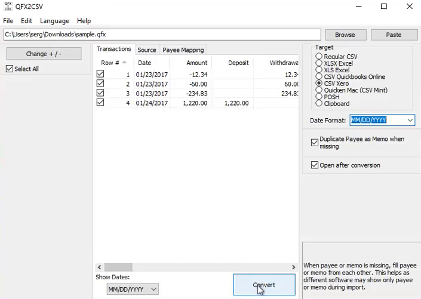This screenshot has width=421, height=299.
Task: Click the date 01/23/2017 in row 1
Action: tap(152, 75)
